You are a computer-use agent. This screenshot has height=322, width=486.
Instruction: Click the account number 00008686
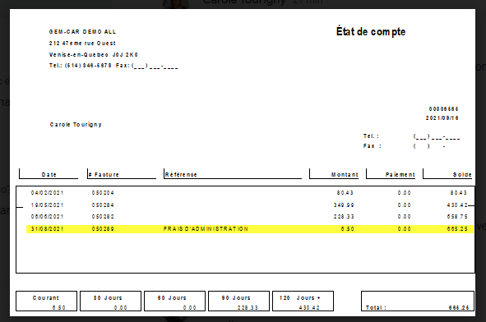click(443, 109)
